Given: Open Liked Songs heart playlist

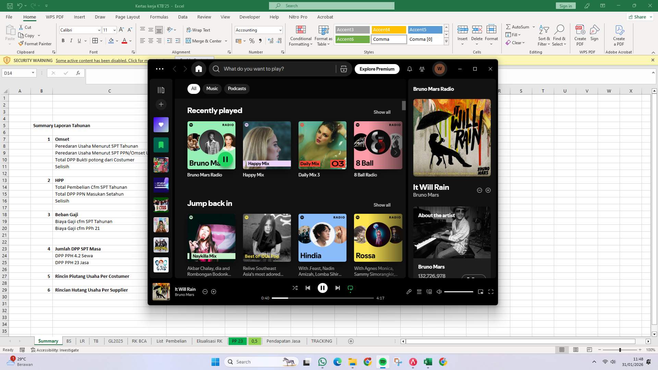Looking at the screenshot, I should (x=161, y=125).
